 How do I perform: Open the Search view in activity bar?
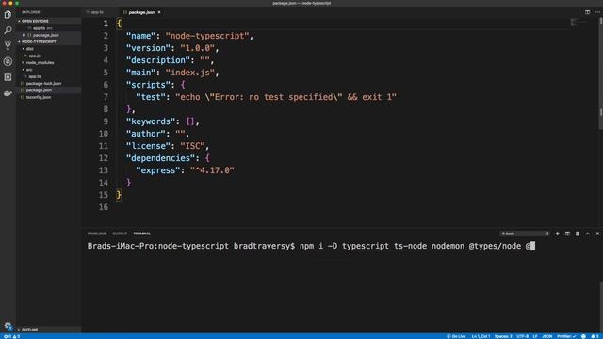(x=8, y=30)
